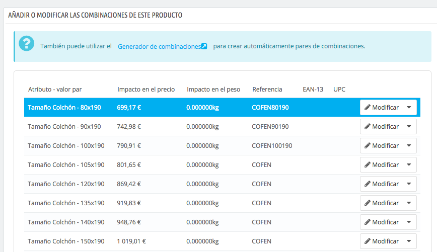This screenshot has height=252, width=437.
Task: Click the Impacto en el precio header
Action: pos(146,90)
